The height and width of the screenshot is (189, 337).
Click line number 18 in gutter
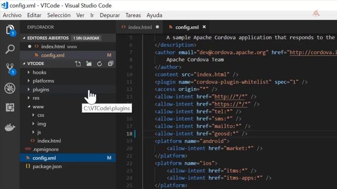click(x=129, y=134)
